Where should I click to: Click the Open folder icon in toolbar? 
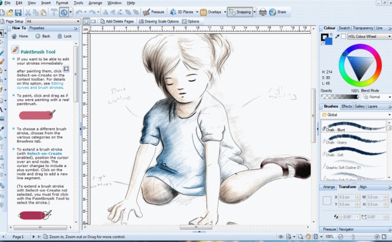10,12
